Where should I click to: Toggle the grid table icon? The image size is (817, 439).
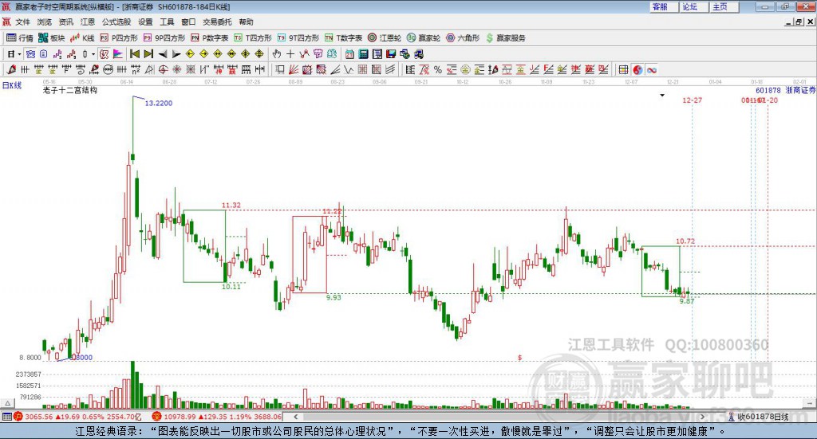(623, 69)
